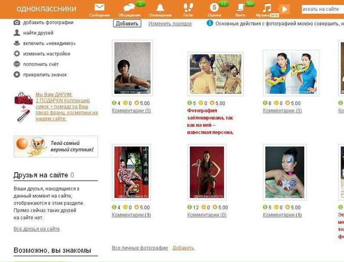Click the search field искать на сайте

(x=322, y=9)
